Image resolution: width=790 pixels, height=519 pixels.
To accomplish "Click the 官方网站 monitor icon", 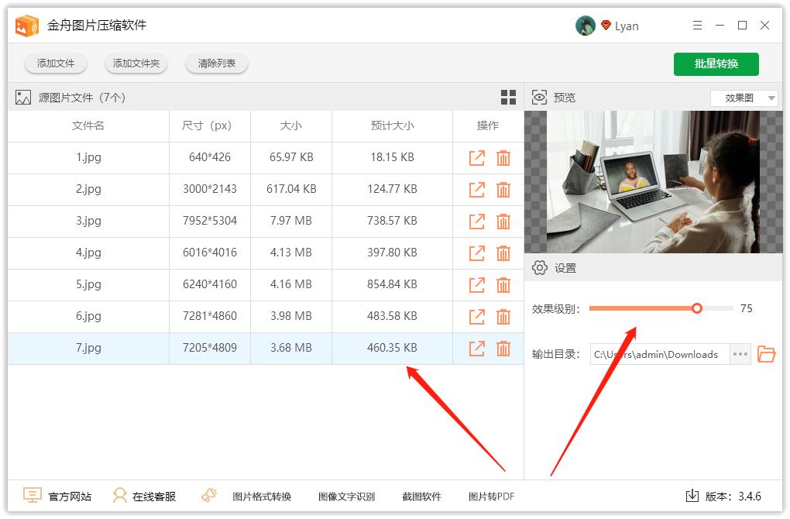I will coord(31,495).
